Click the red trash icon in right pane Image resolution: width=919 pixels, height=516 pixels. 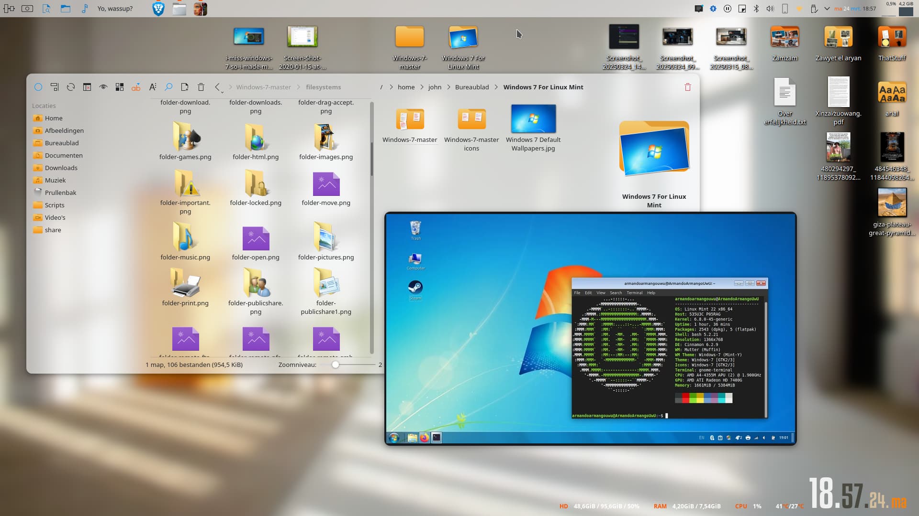(688, 87)
